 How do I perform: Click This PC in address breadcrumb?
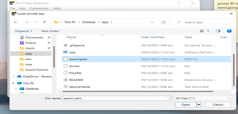[70, 22]
